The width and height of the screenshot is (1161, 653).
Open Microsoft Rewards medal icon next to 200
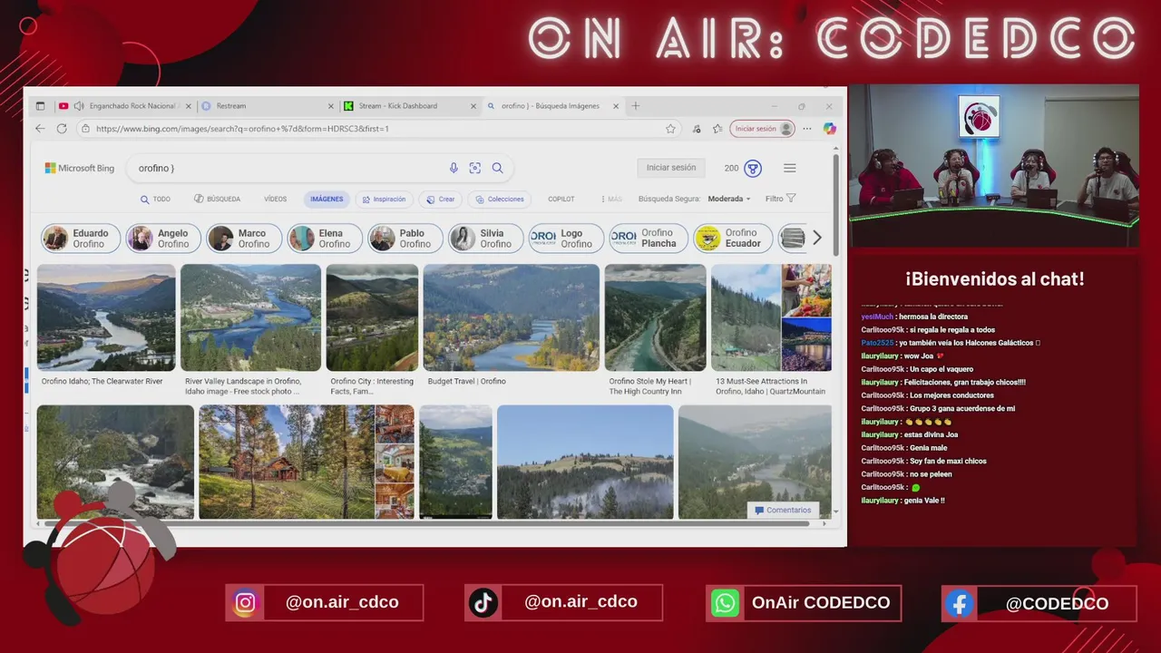point(753,168)
